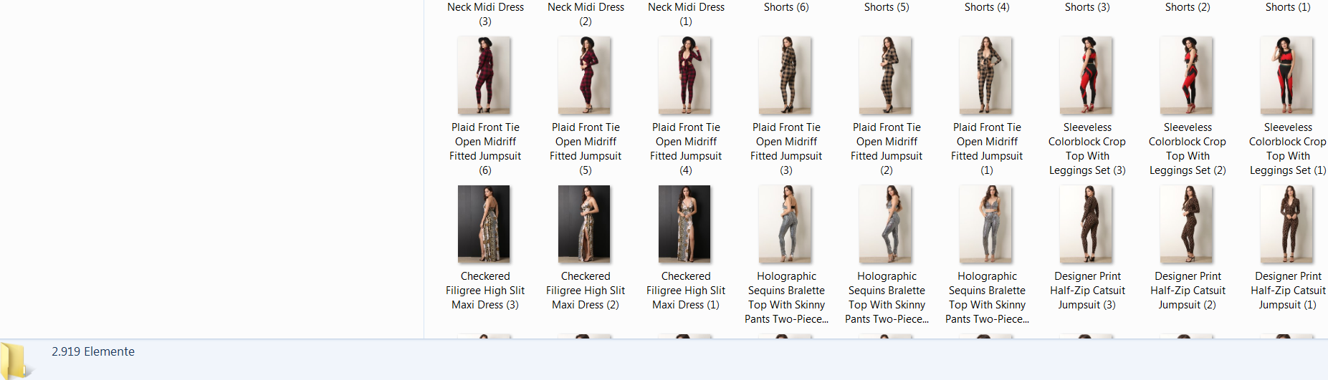Select Plaid Front Tie Jumpsuit (2) thumbnail

(x=887, y=76)
